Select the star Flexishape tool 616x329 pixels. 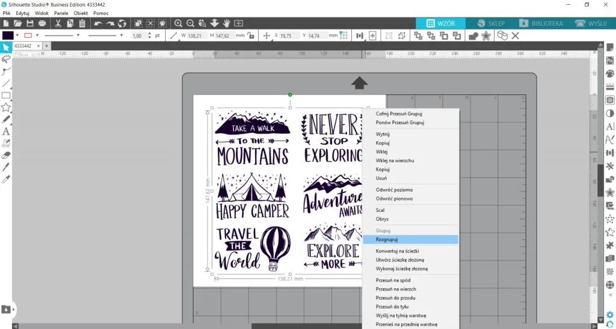tap(6, 107)
